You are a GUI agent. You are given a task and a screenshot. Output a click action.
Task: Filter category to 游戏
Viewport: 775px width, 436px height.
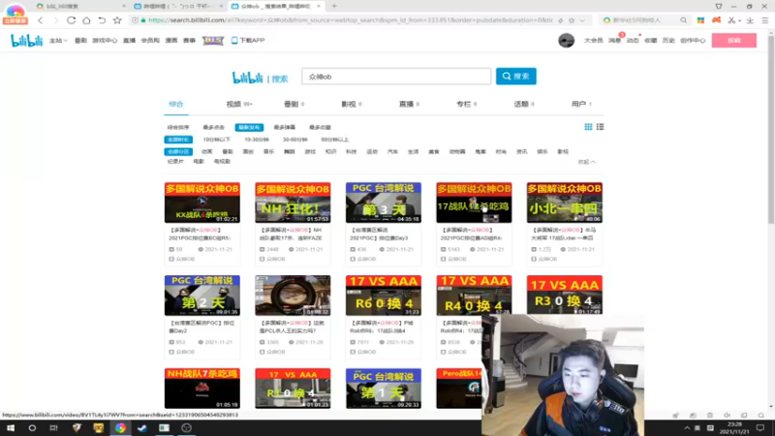[310, 152]
